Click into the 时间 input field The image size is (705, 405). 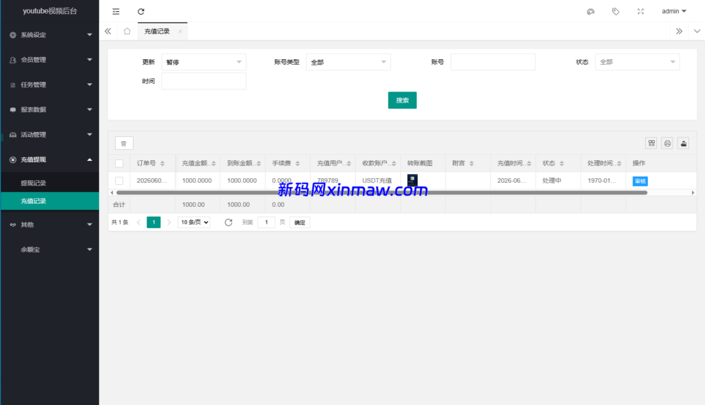(204, 81)
